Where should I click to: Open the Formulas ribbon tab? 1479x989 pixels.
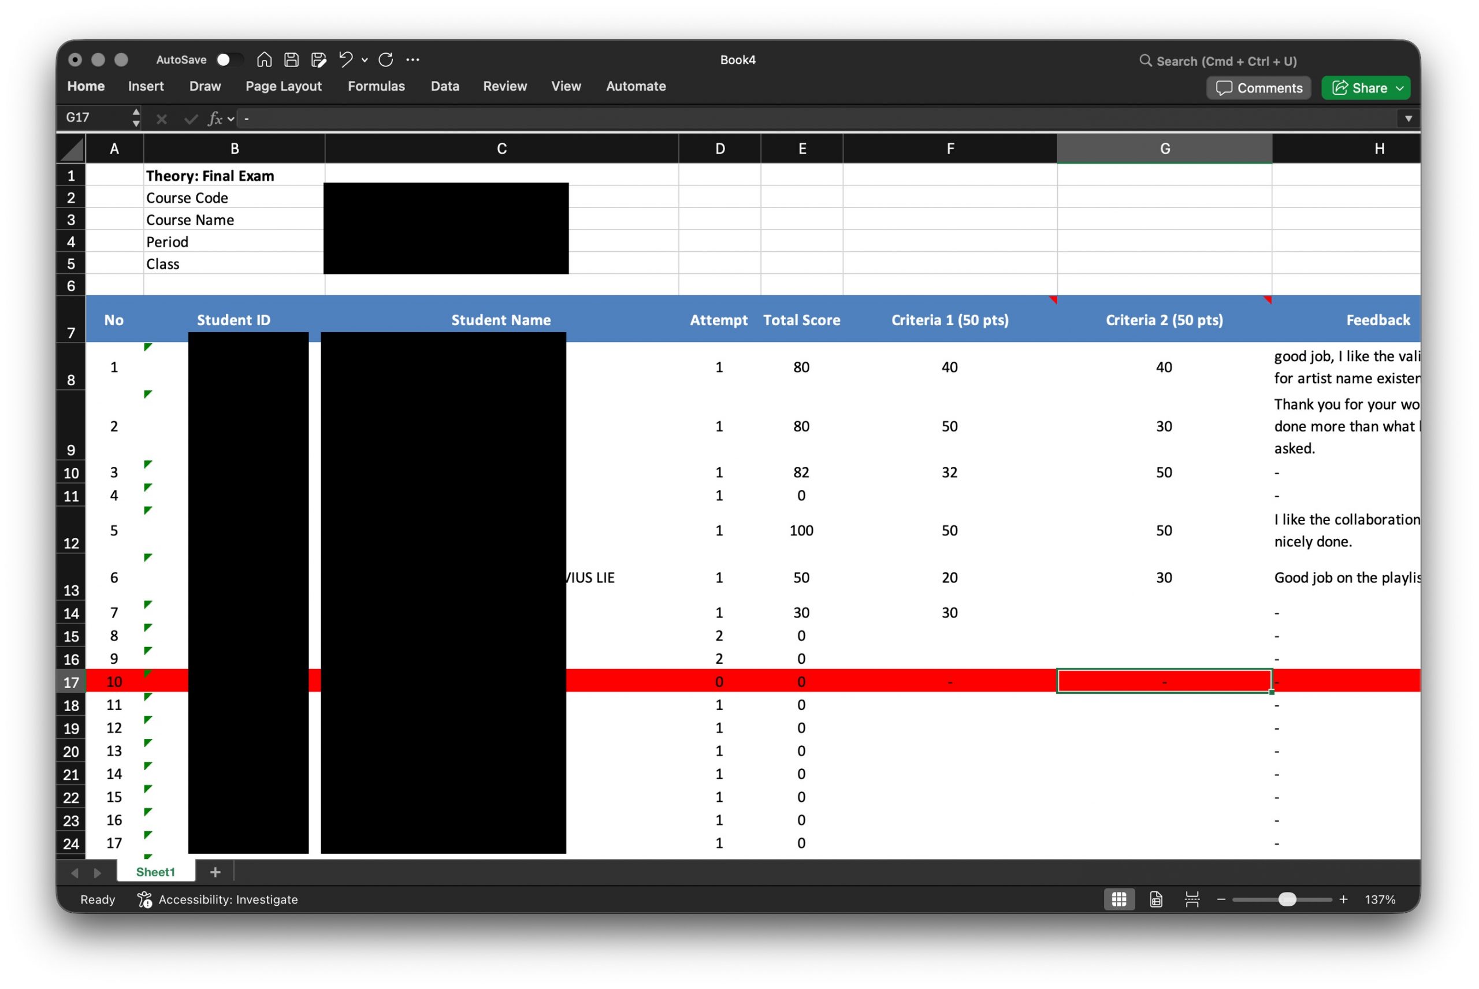(x=376, y=85)
